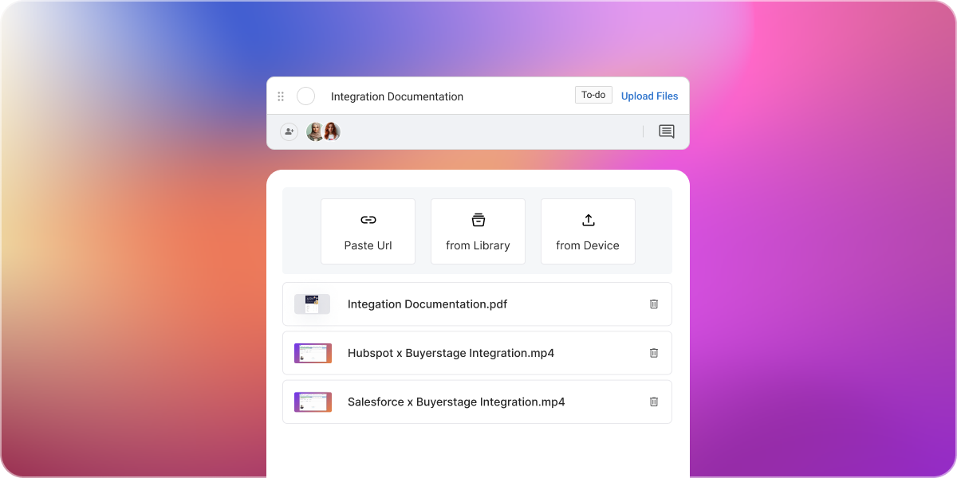Viewport: 957px width, 478px height.
Task: Delete Salesforce x Buyerstage Integration.mp4 with trash icon
Action: 654,402
